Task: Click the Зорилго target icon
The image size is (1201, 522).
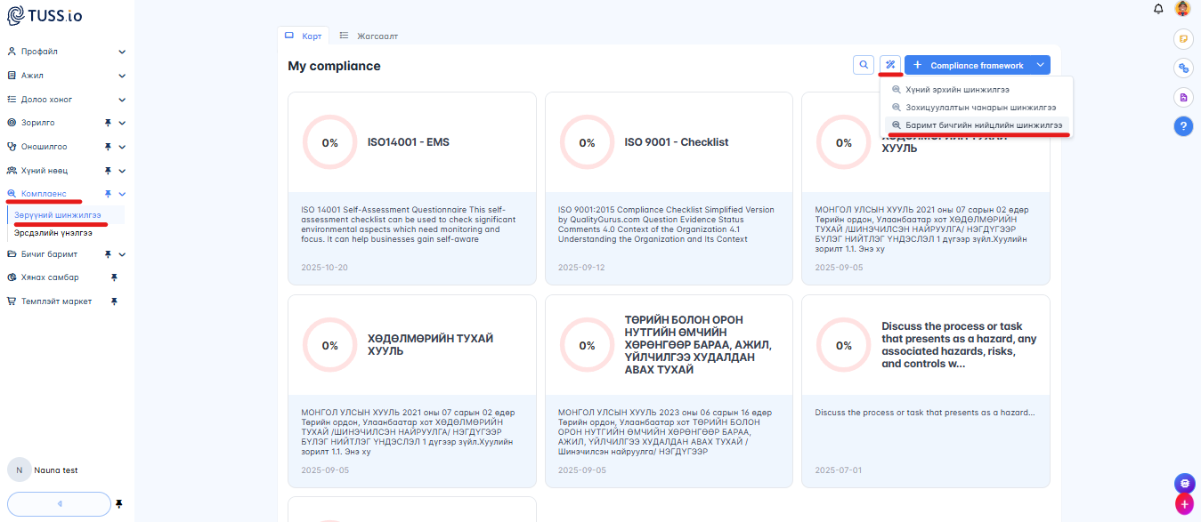Action: (12, 123)
